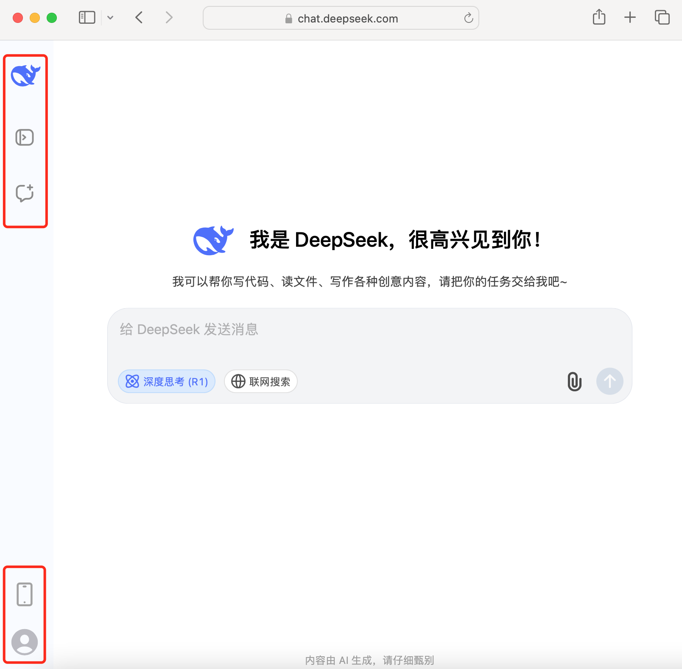Click the lock icon in address bar
This screenshot has width=682, height=669.
click(x=289, y=18)
